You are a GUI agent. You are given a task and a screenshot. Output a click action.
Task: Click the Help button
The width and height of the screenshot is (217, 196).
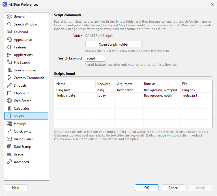[16, 188]
